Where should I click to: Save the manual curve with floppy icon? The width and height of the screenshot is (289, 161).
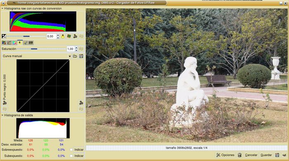coord(81,56)
